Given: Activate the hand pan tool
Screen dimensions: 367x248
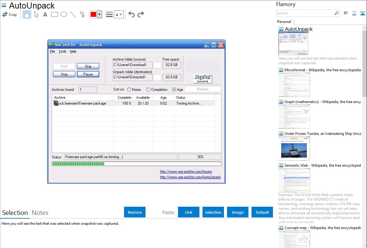Looking at the screenshot, I should (x=27, y=14).
